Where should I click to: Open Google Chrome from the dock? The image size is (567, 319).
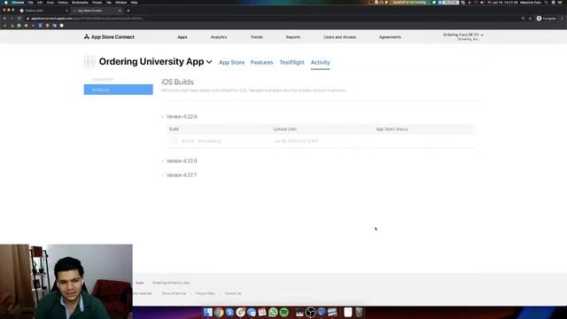pyautogui.click(x=219, y=312)
